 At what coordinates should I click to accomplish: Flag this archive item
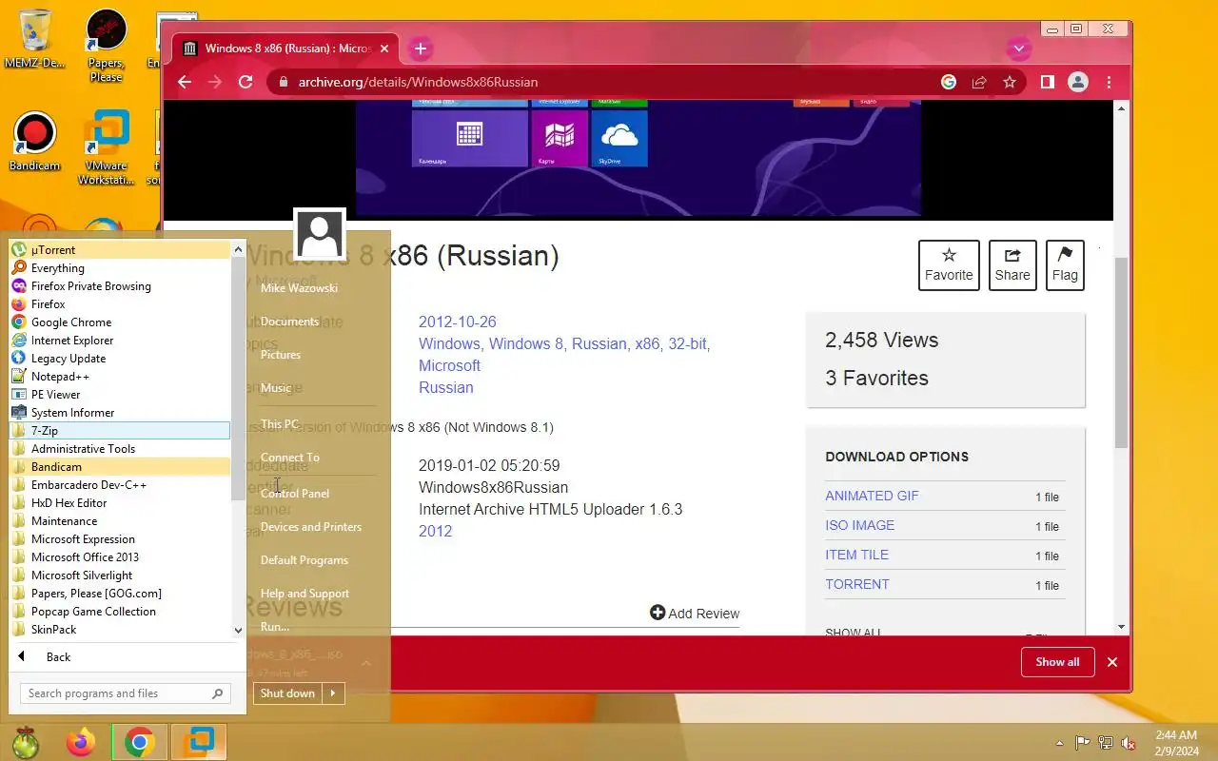tap(1065, 265)
